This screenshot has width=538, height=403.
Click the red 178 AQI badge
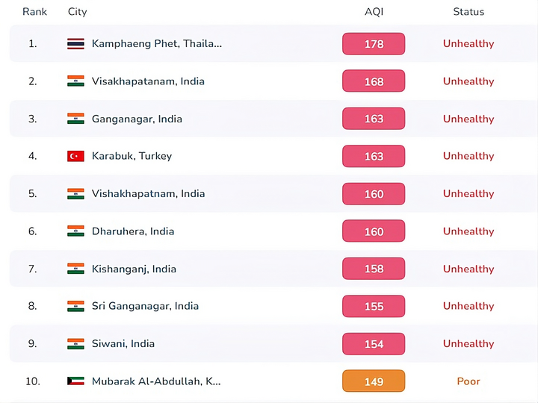click(x=374, y=44)
